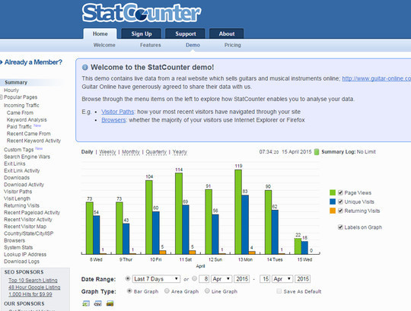
Task: Open the Browsers link in welcome box
Action: (113, 120)
